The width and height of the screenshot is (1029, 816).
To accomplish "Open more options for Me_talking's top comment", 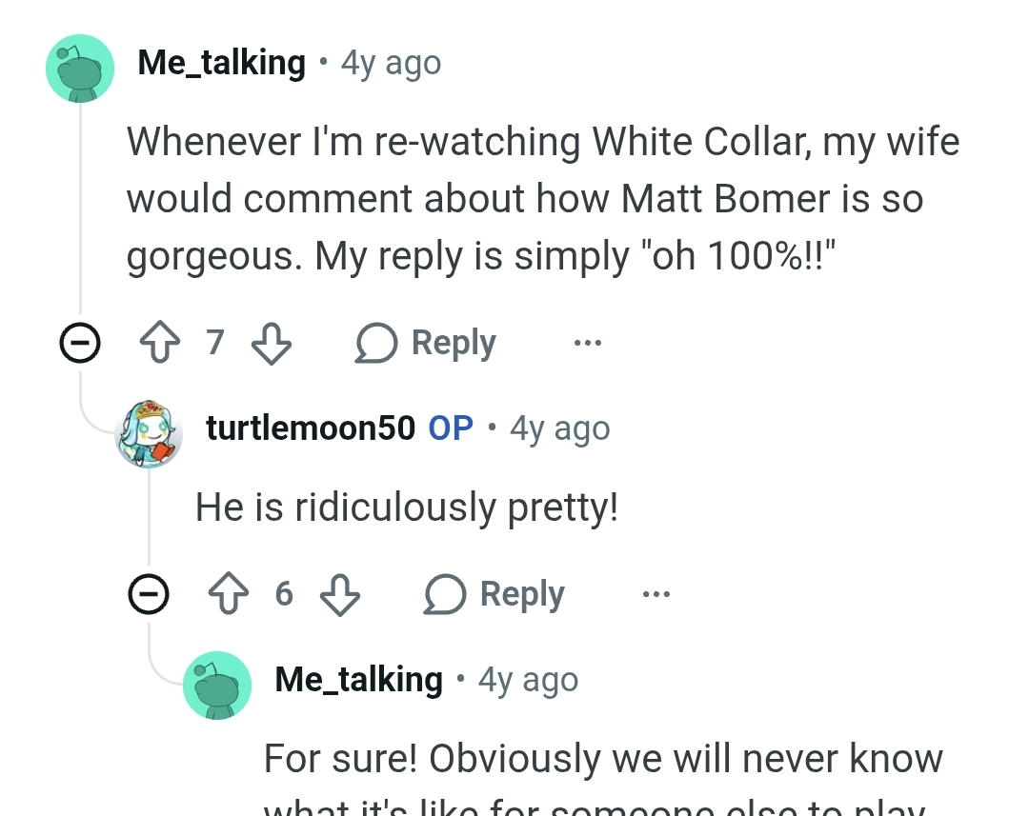I will pyautogui.click(x=587, y=343).
